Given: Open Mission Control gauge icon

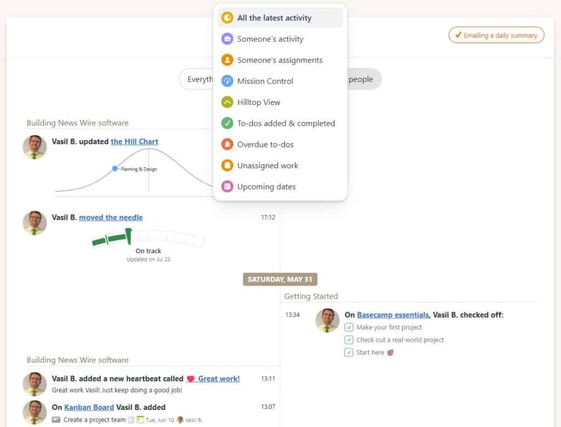Looking at the screenshot, I should [x=227, y=81].
